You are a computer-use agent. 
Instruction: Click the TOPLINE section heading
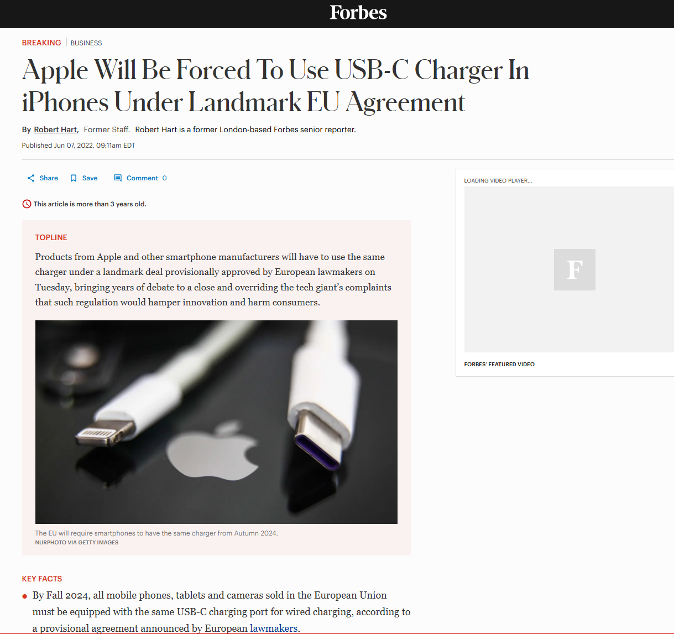tap(51, 237)
